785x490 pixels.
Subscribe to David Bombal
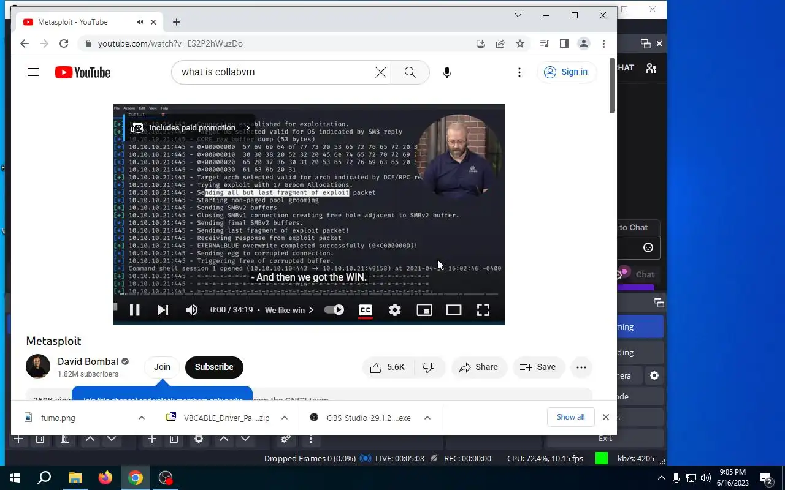click(x=214, y=367)
